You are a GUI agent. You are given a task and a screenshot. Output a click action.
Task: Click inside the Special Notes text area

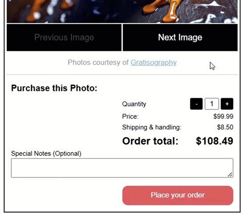click(x=122, y=168)
